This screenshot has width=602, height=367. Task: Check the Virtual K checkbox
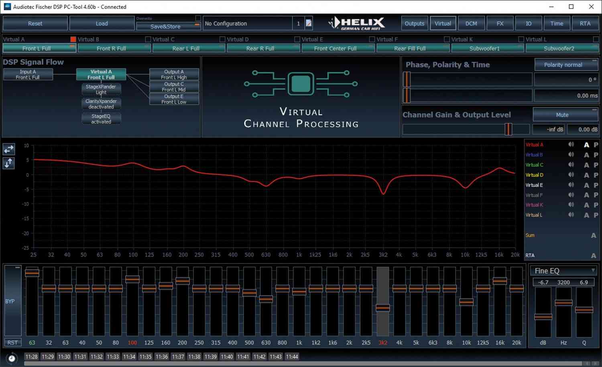click(521, 39)
